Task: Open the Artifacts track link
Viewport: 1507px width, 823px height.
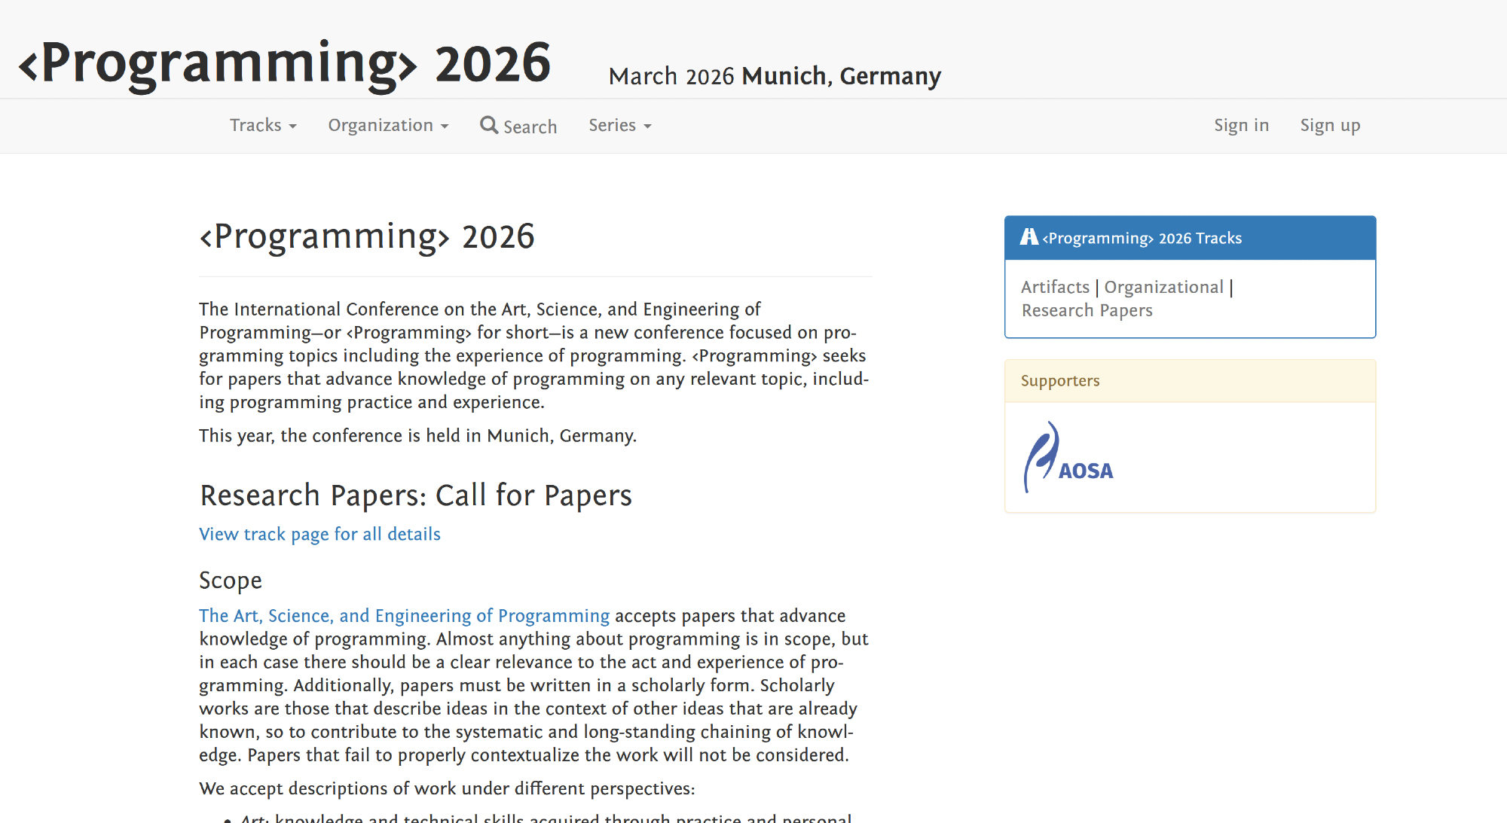Action: 1055,287
